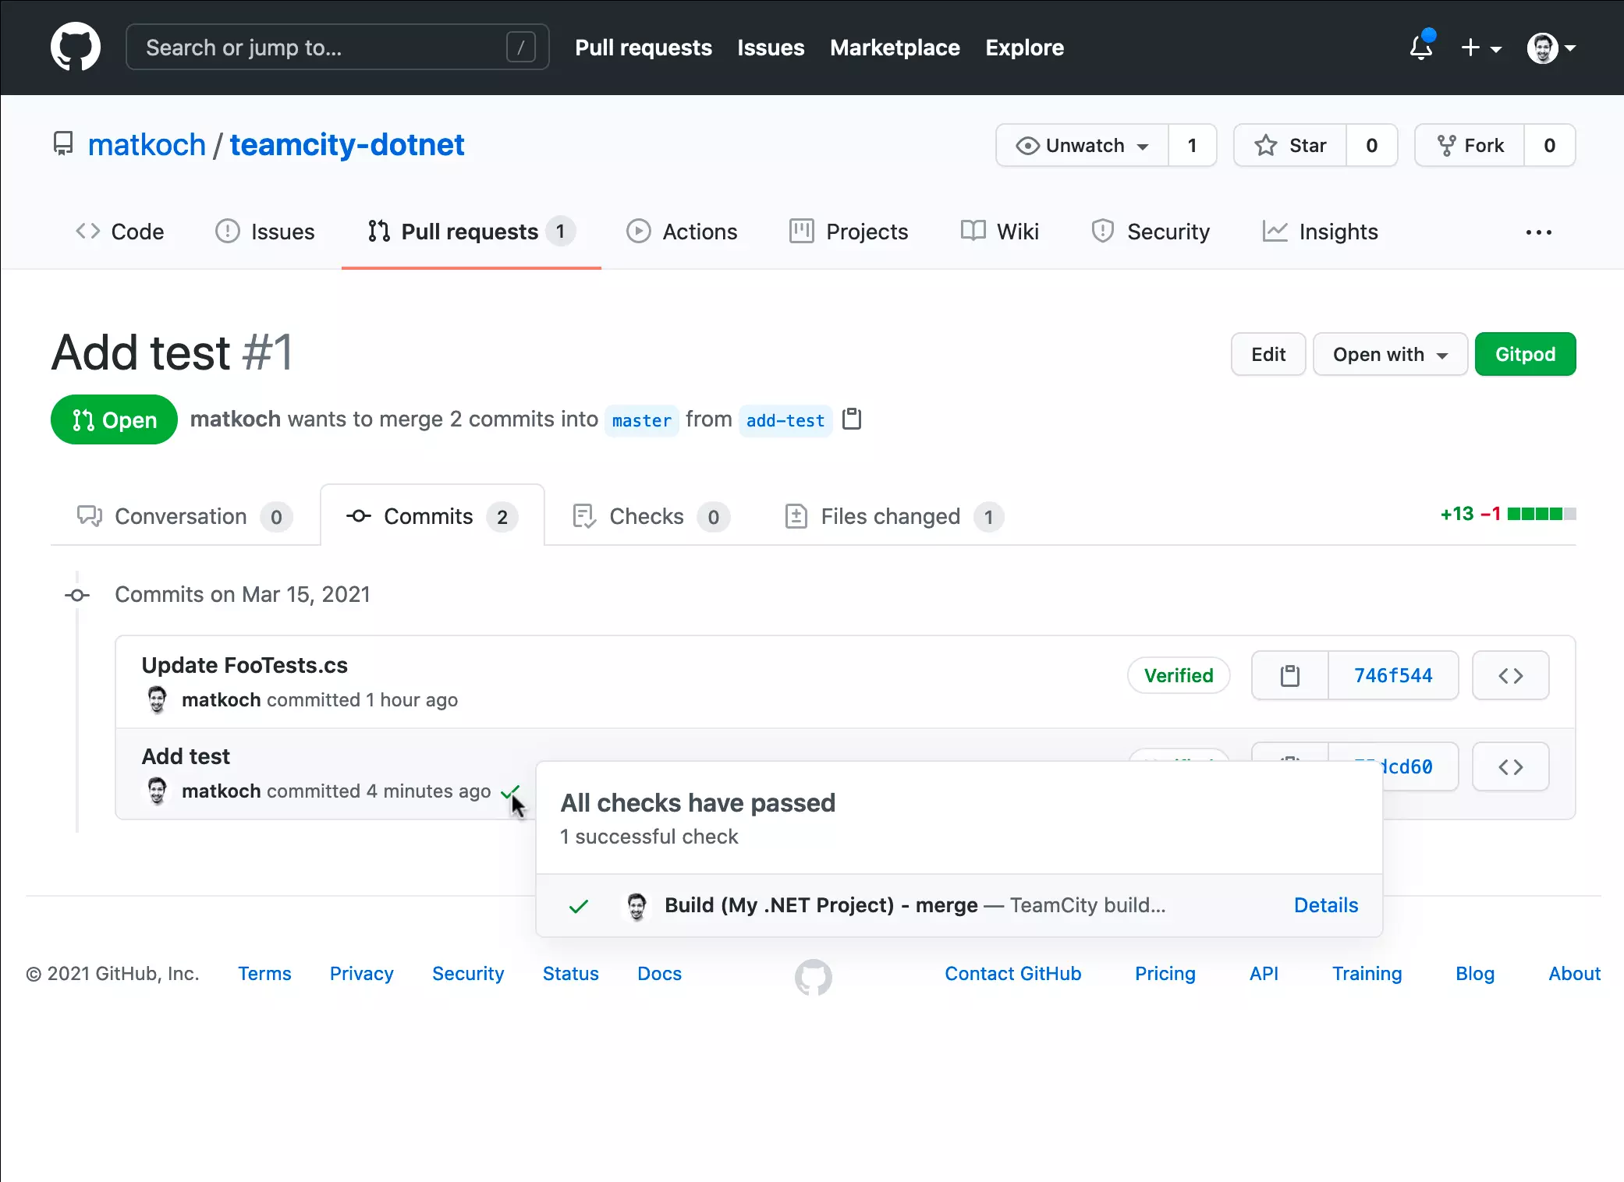Image resolution: width=1624 pixels, height=1182 pixels.
Task: Star the teamcity-dotnet repository
Action: 1291,145
